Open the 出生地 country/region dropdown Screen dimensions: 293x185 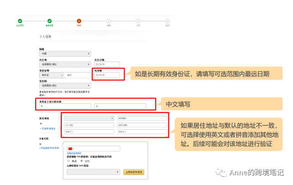65,65
